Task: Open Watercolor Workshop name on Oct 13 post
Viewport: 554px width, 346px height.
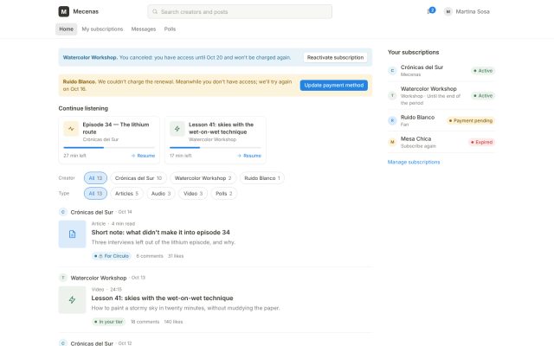Action: tap(99, 278)
